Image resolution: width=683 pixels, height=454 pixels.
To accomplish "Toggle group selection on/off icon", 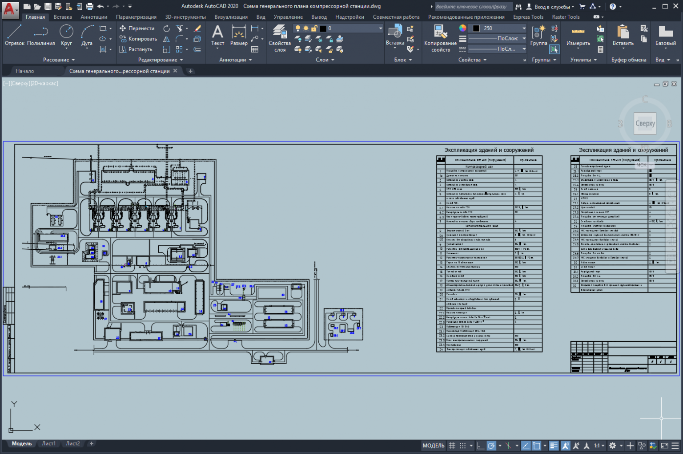I will click(x=554, y=49).
